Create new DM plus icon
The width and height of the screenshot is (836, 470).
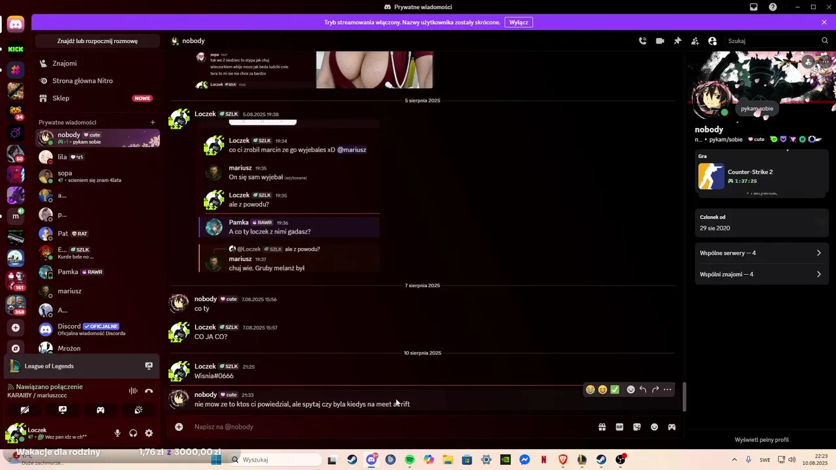coord(153,122)
